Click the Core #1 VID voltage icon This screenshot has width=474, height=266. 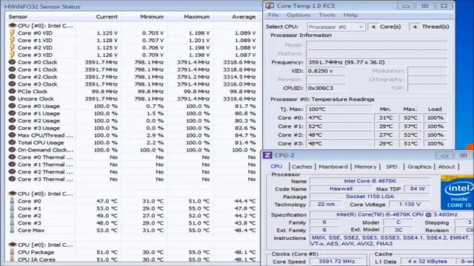(12, 40)
